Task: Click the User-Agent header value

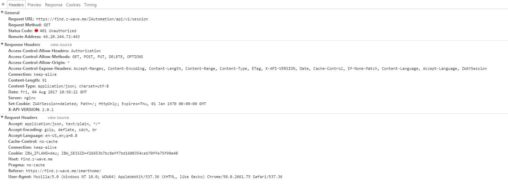Action: pos(158,177)
